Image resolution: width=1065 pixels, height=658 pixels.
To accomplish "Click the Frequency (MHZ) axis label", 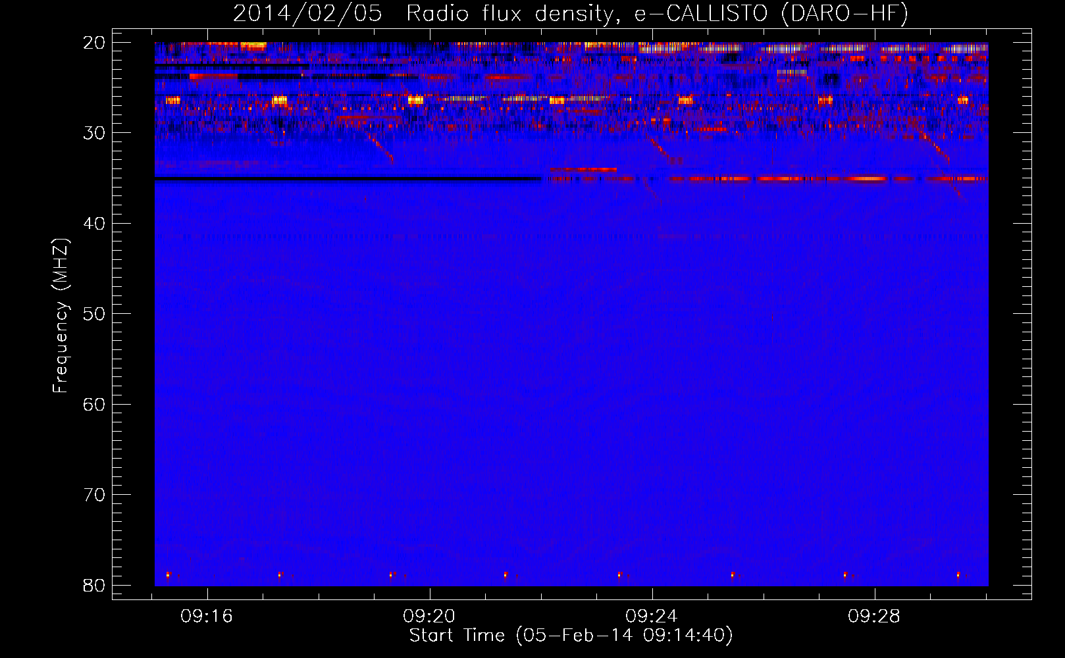I will pyautogui.click(x=60, y=316).
